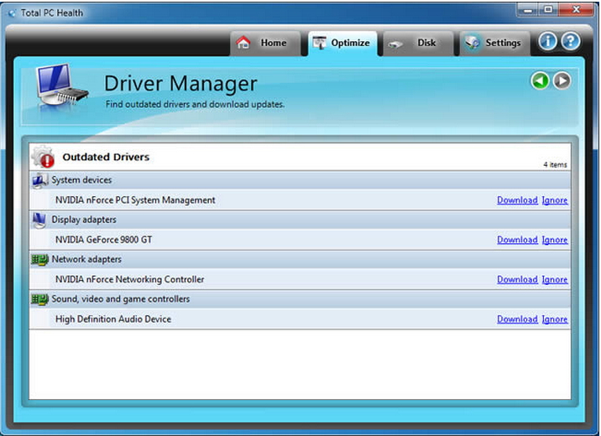Click the Settings tab gear icon
601x436 pixels.
(473, 43)
